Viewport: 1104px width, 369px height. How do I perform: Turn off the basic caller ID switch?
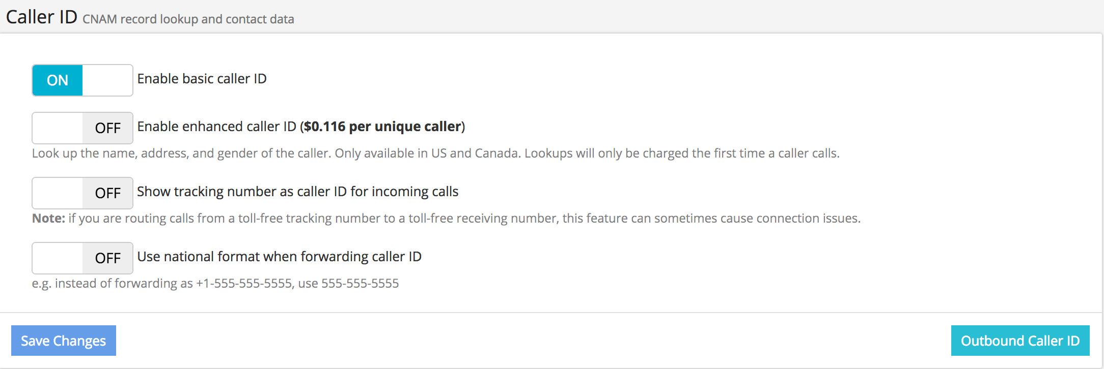[x=82, y=80]
